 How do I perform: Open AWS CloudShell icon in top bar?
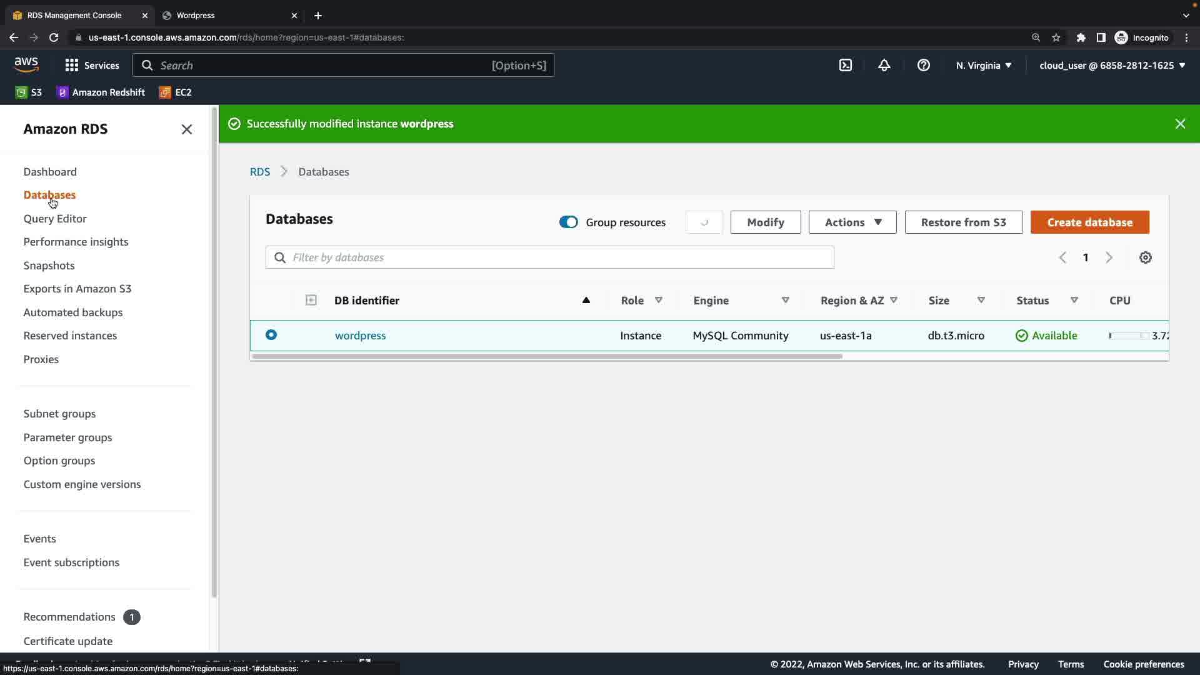[846, 65]
